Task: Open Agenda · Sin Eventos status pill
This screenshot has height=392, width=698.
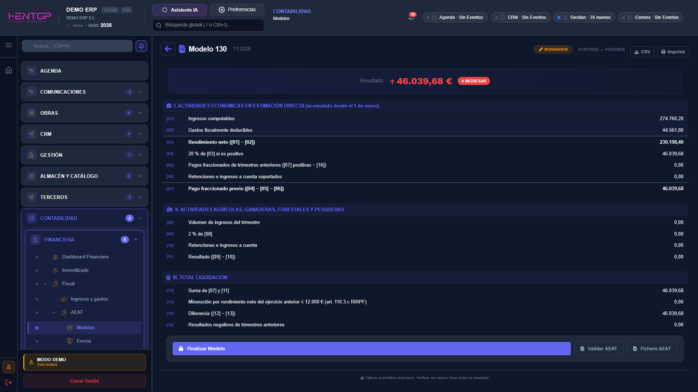Action: click(455, 17)
